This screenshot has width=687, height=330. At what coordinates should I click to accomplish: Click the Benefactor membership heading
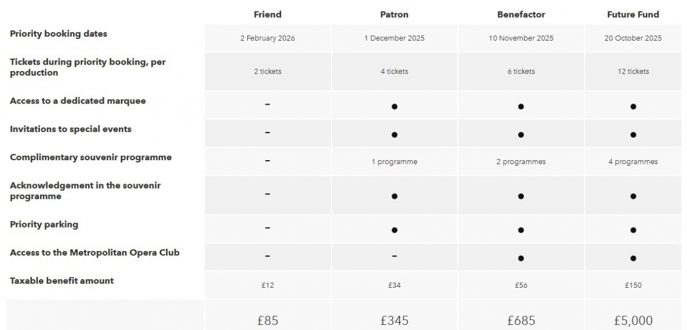[521, 14]
